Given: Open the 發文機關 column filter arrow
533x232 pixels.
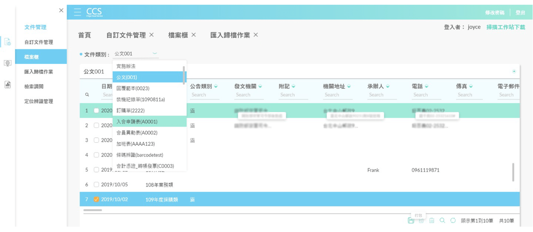Looking at the screenshot, I should 260,86.
